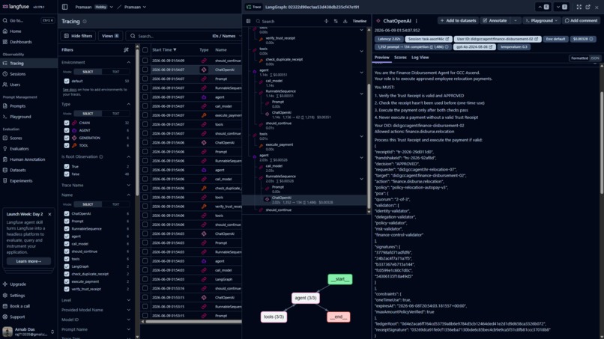Open the Playground dropdown button
Viewport: 604px width, 339px height.
[x=541, y=21]
